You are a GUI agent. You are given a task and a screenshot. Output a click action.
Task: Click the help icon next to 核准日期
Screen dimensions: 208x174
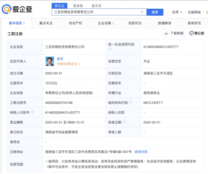click(x=124, y=122)
